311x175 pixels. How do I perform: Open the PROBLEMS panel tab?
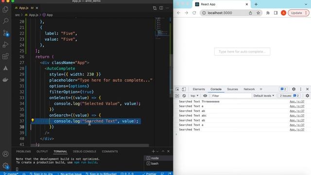pyautogui.click(x=23, y=151)
